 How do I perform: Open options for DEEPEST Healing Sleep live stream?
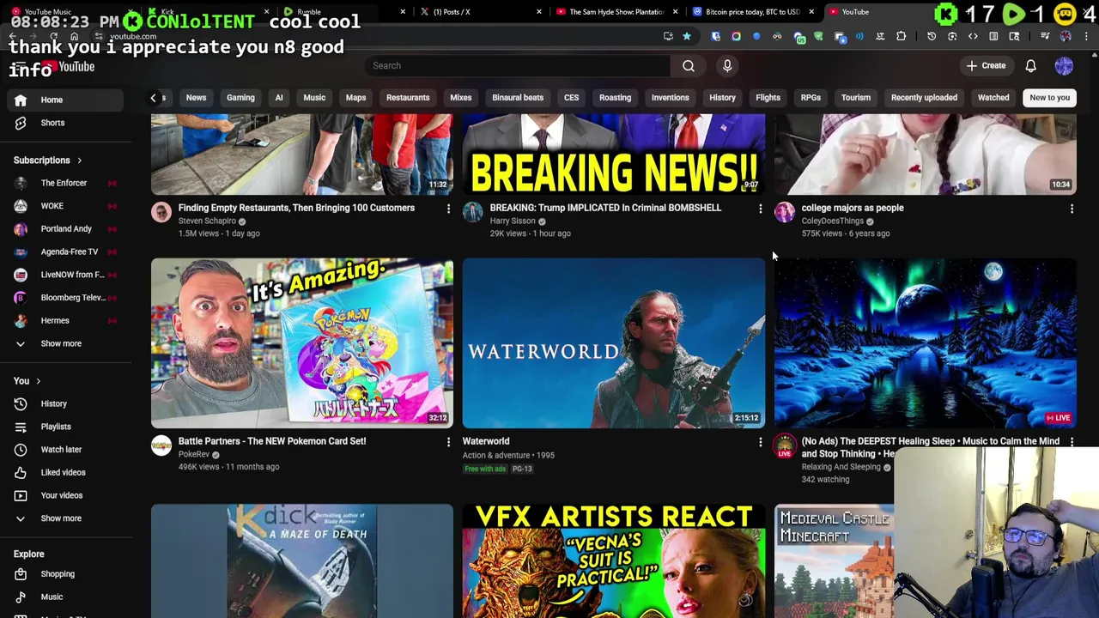pos(1072,442)
